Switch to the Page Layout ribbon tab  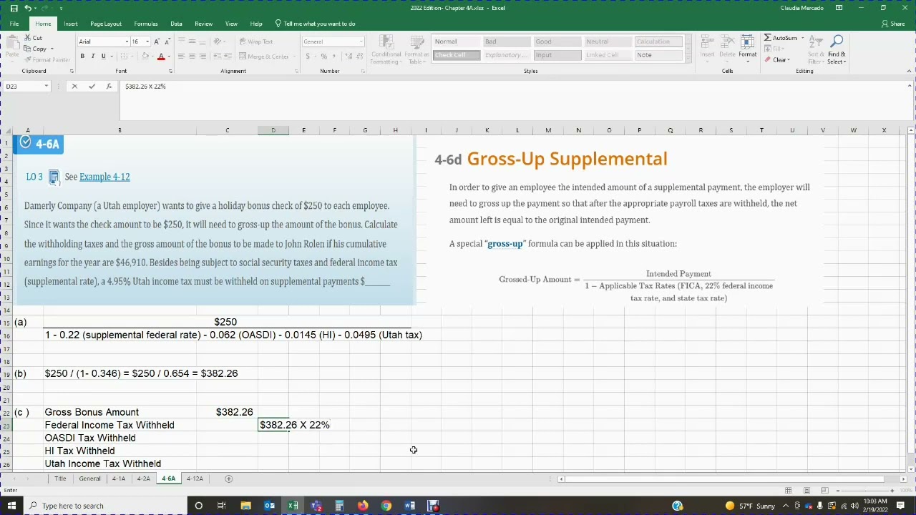(106, 24)
